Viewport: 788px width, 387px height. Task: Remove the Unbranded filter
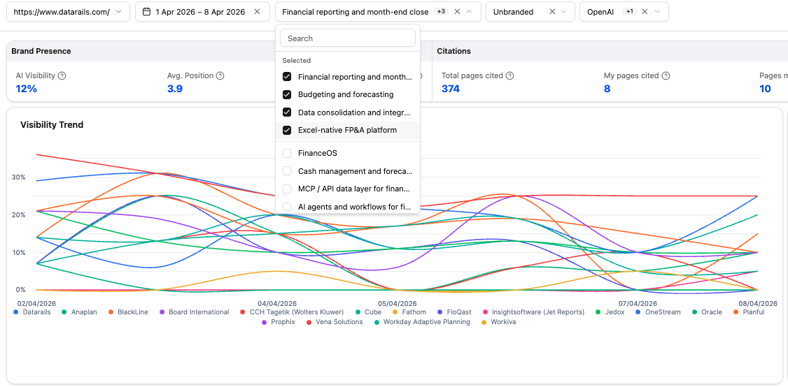pyautogui.click(x=552, y=12)
